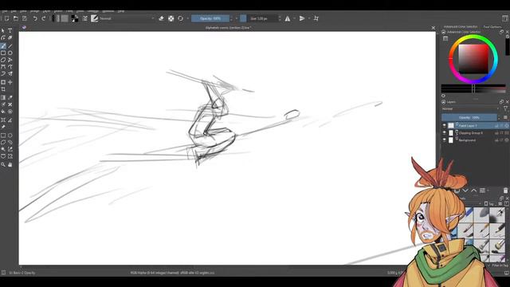The image size is (510, 287).
Task: Select the Crop tool
Action: pyautogui.click(x=3, y=89)
